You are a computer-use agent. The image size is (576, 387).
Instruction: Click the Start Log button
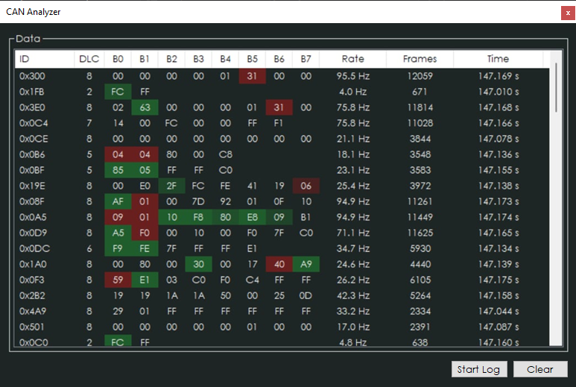click(x=479, y=369)
